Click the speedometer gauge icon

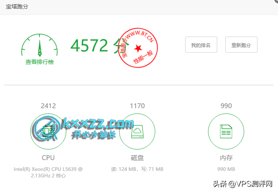39,45
